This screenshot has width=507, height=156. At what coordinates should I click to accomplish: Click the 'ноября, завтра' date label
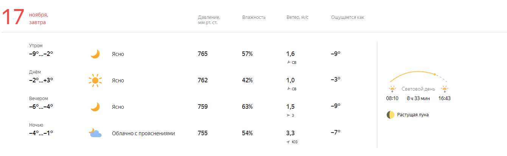coord(39,19)
